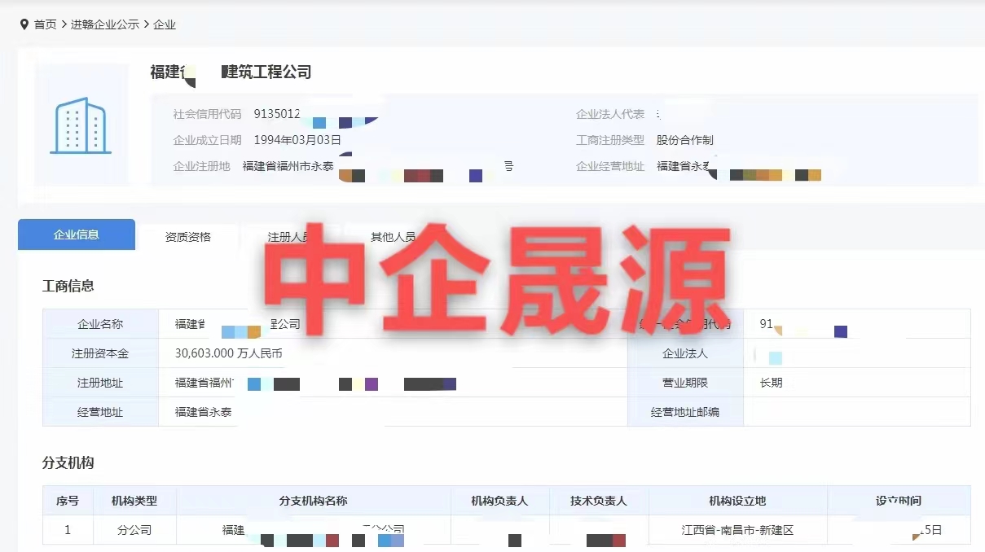Click the 机构设立地 column header
Viewport: 985px width, 552px height.
pos(738,501)
